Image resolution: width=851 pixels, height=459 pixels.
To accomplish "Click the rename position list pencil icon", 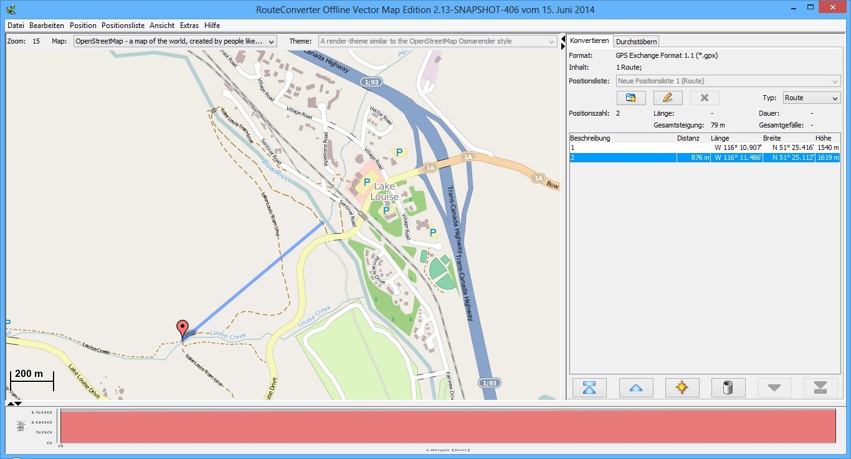I will point(668,98).
